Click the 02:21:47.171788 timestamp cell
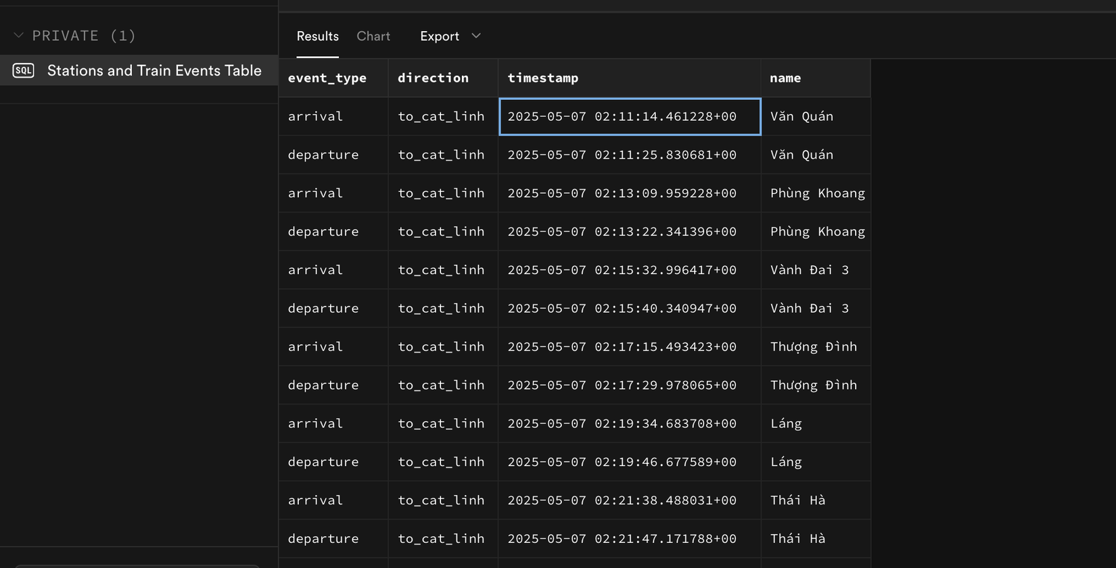Image resolution: width=1116 pixels, height=568 pixels. click(x=629, y=539)
